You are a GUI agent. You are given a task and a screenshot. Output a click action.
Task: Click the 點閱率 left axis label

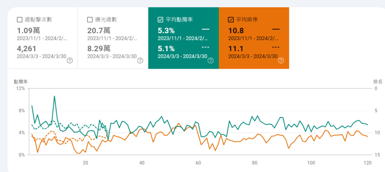pyautogui.click(x=21, y=82)
